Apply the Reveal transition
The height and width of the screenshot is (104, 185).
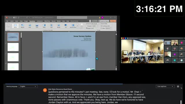pyautogui.click(x=58, y=26)
